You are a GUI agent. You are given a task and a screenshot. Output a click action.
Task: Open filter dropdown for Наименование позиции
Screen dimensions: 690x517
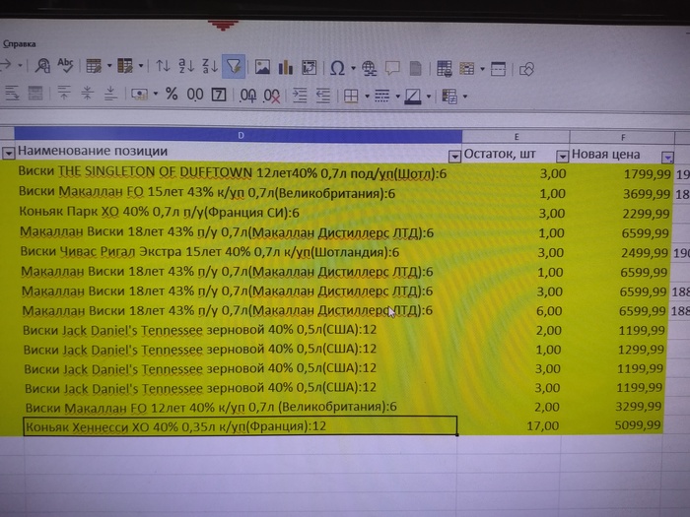tap(454, 156)
